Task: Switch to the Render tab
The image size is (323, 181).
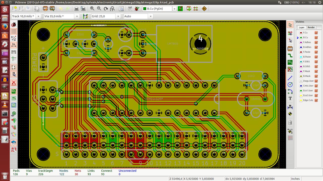Action: (x=311, y=27)
